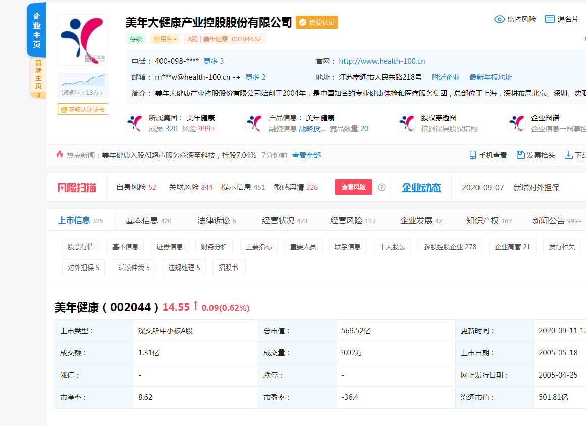This screenshot has width=586, height=426.
Task: Select the 财务分析 sub-tab
Action: tap(214, 247)
